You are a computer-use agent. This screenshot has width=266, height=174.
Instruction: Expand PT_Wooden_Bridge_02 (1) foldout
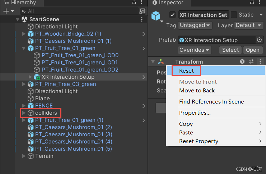24,34
